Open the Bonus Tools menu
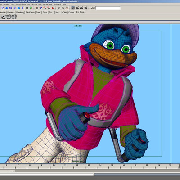Image resolution: width=180 pixels, height=180 pixels. pos(48,4)
